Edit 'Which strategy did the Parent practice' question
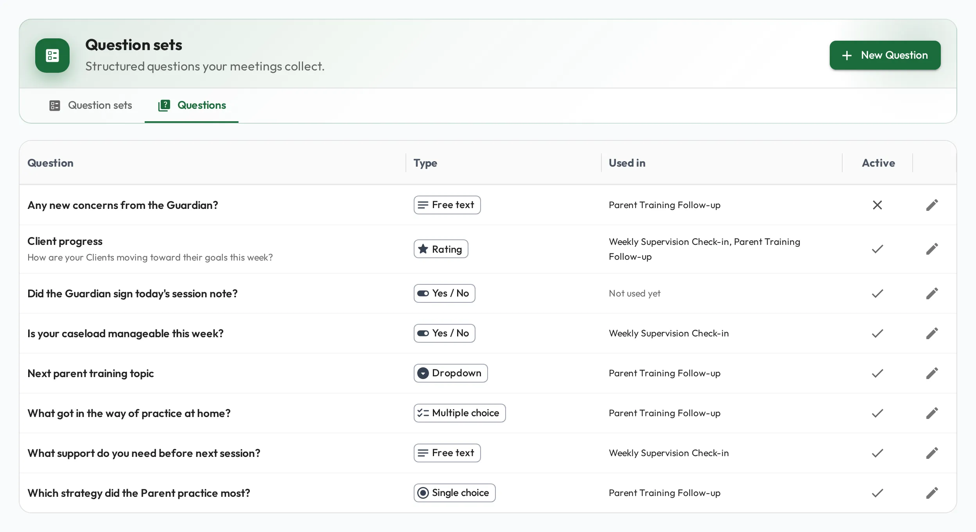Viewport: 976px width, 532px height. pos(932,493)
